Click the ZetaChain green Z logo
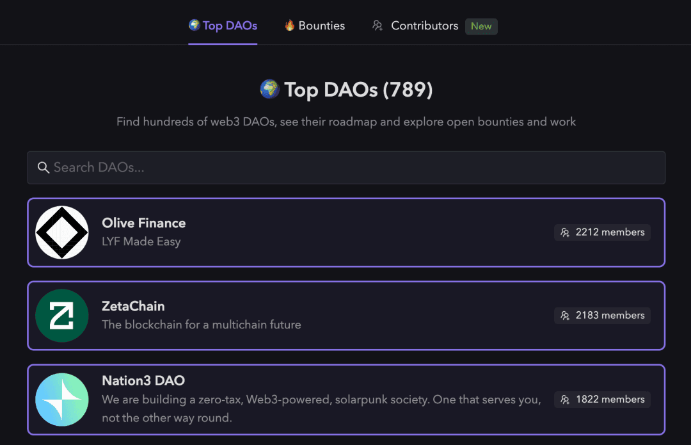The height and width of the screenshot is (445, 691). [x=61, y=316]
